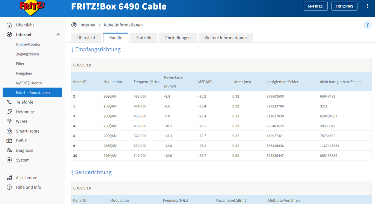Screen dimensions: 375x204
Task: Open the FRITZ!NAS button
Action: [344, 6]
